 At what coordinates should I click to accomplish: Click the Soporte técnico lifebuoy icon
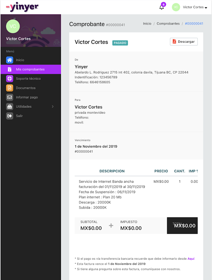[x=9, y=79]
